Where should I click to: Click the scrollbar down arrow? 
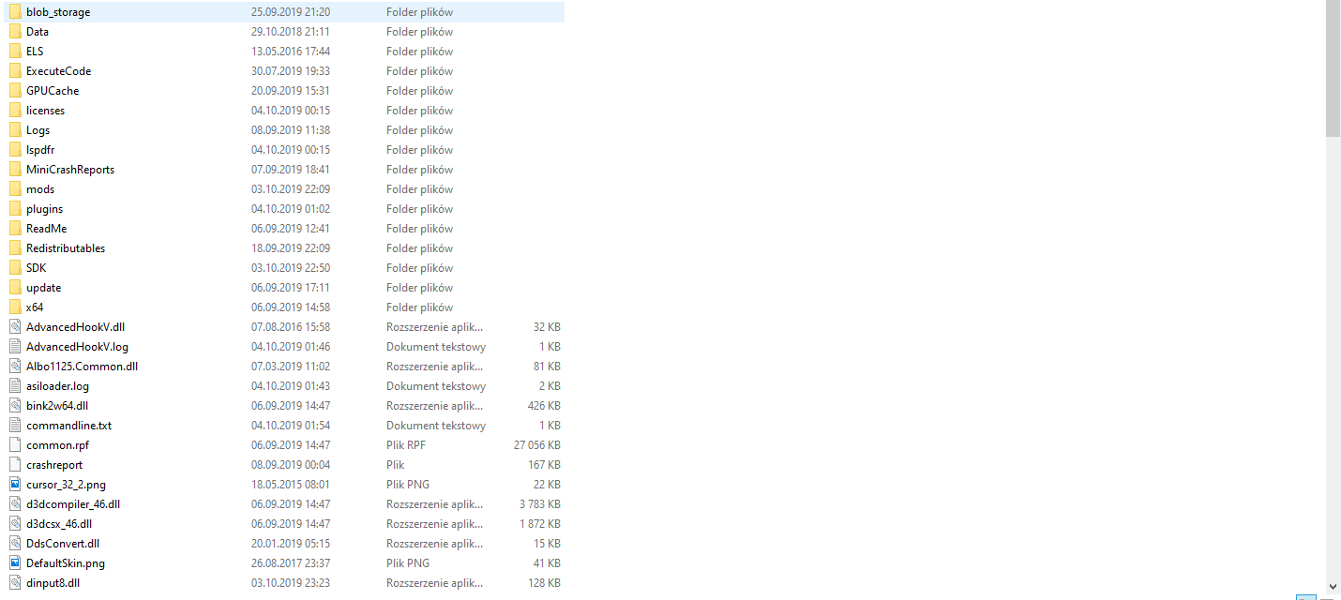coord(1333,586)
